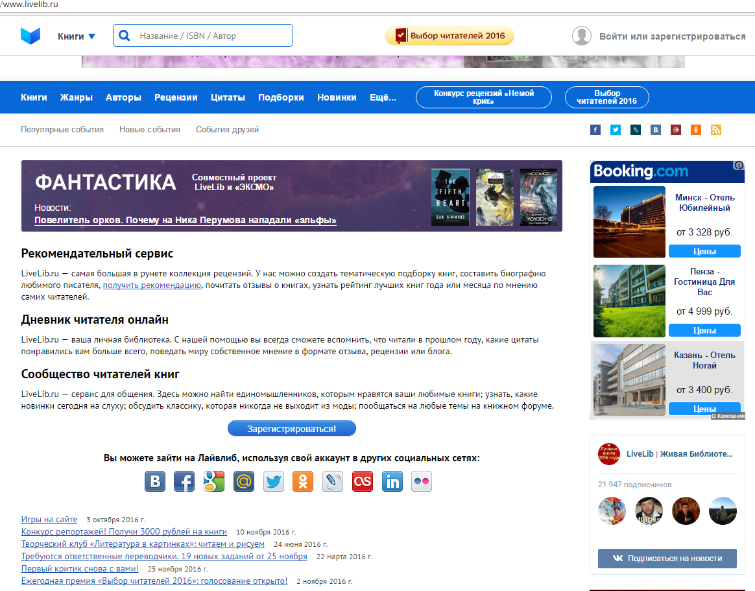The height and width of the screenshot is (591, 755).
Task: Click the Казань hotel photo thumbnail
Action: pos(629,380)
